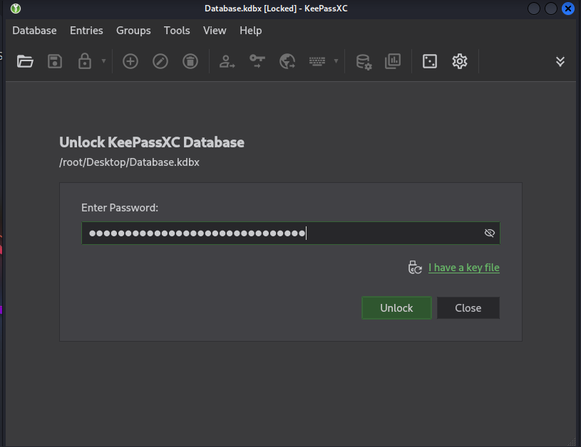
Task: Click the 'I have a key file' link
Action: click(x=464, y=268)
